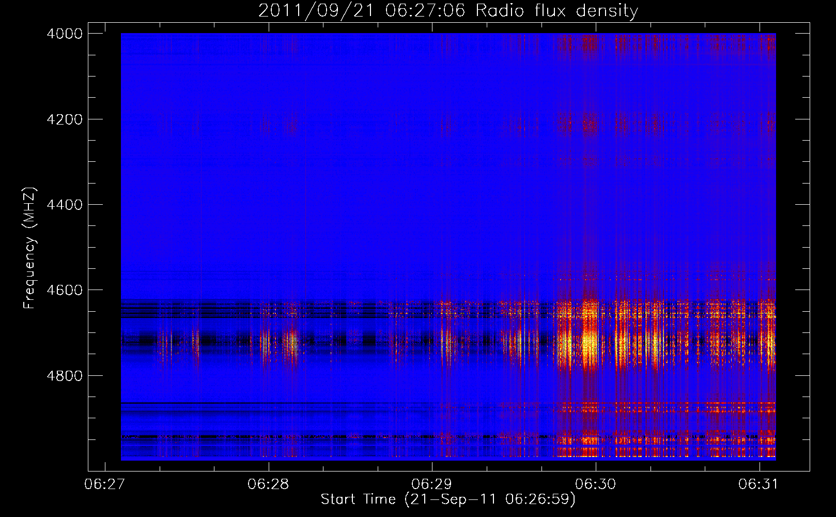Click the 4000 frequency tick label
The width and height of the screenshot is (836, 517).
pos(65,34)
